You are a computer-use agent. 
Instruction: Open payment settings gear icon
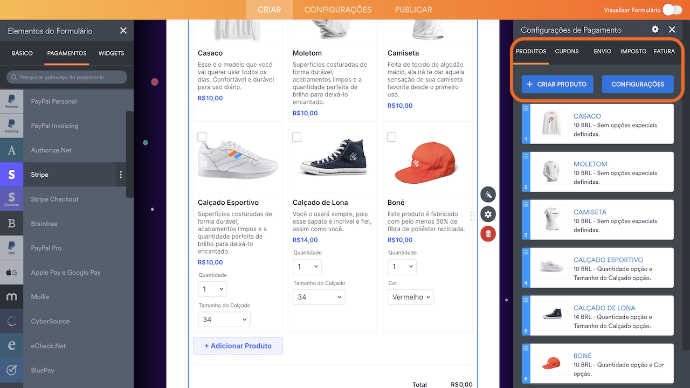pyautogui.click(x=655, y=30)
